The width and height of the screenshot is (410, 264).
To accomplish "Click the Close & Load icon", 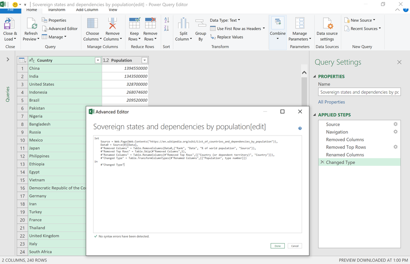I will coord(9,24).
